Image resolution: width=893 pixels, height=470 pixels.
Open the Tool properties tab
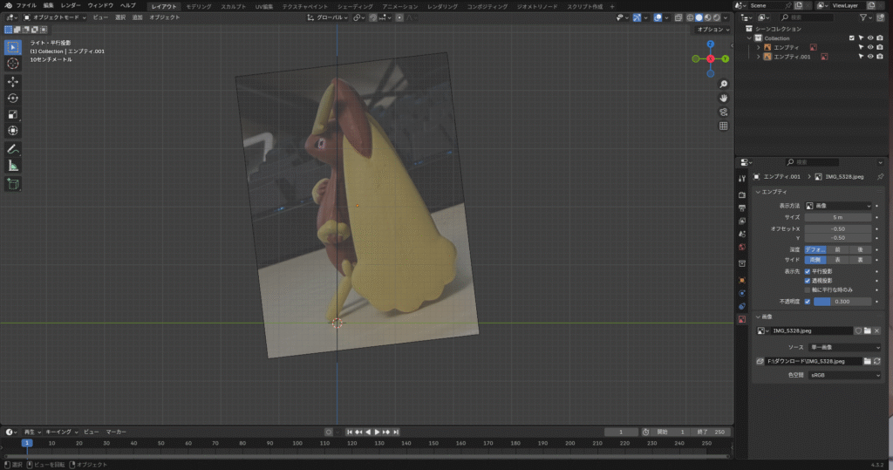[x=742, y=178]
